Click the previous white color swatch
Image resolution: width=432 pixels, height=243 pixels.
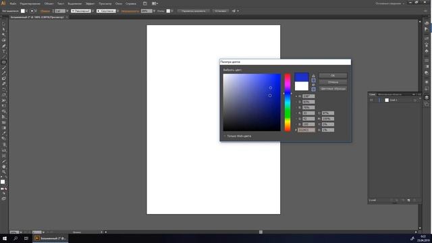pyautogui.click(x=302, y=86)
